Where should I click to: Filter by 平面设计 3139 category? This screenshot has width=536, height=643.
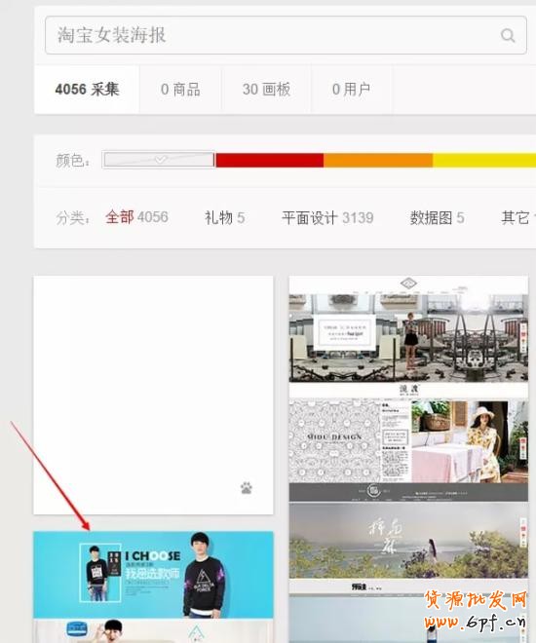click(327, 217)
